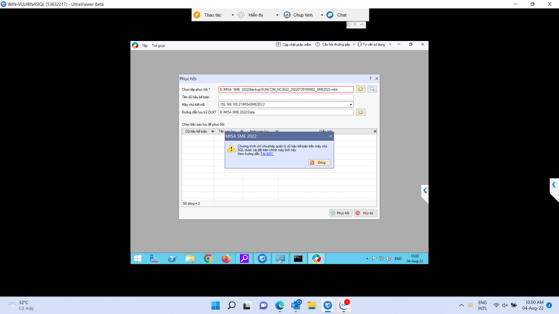Image resolution: width=559 pixels, height=314 pixels.
Task: Expand the Thao tác dropdown arrow
Action: click(233, 15)
